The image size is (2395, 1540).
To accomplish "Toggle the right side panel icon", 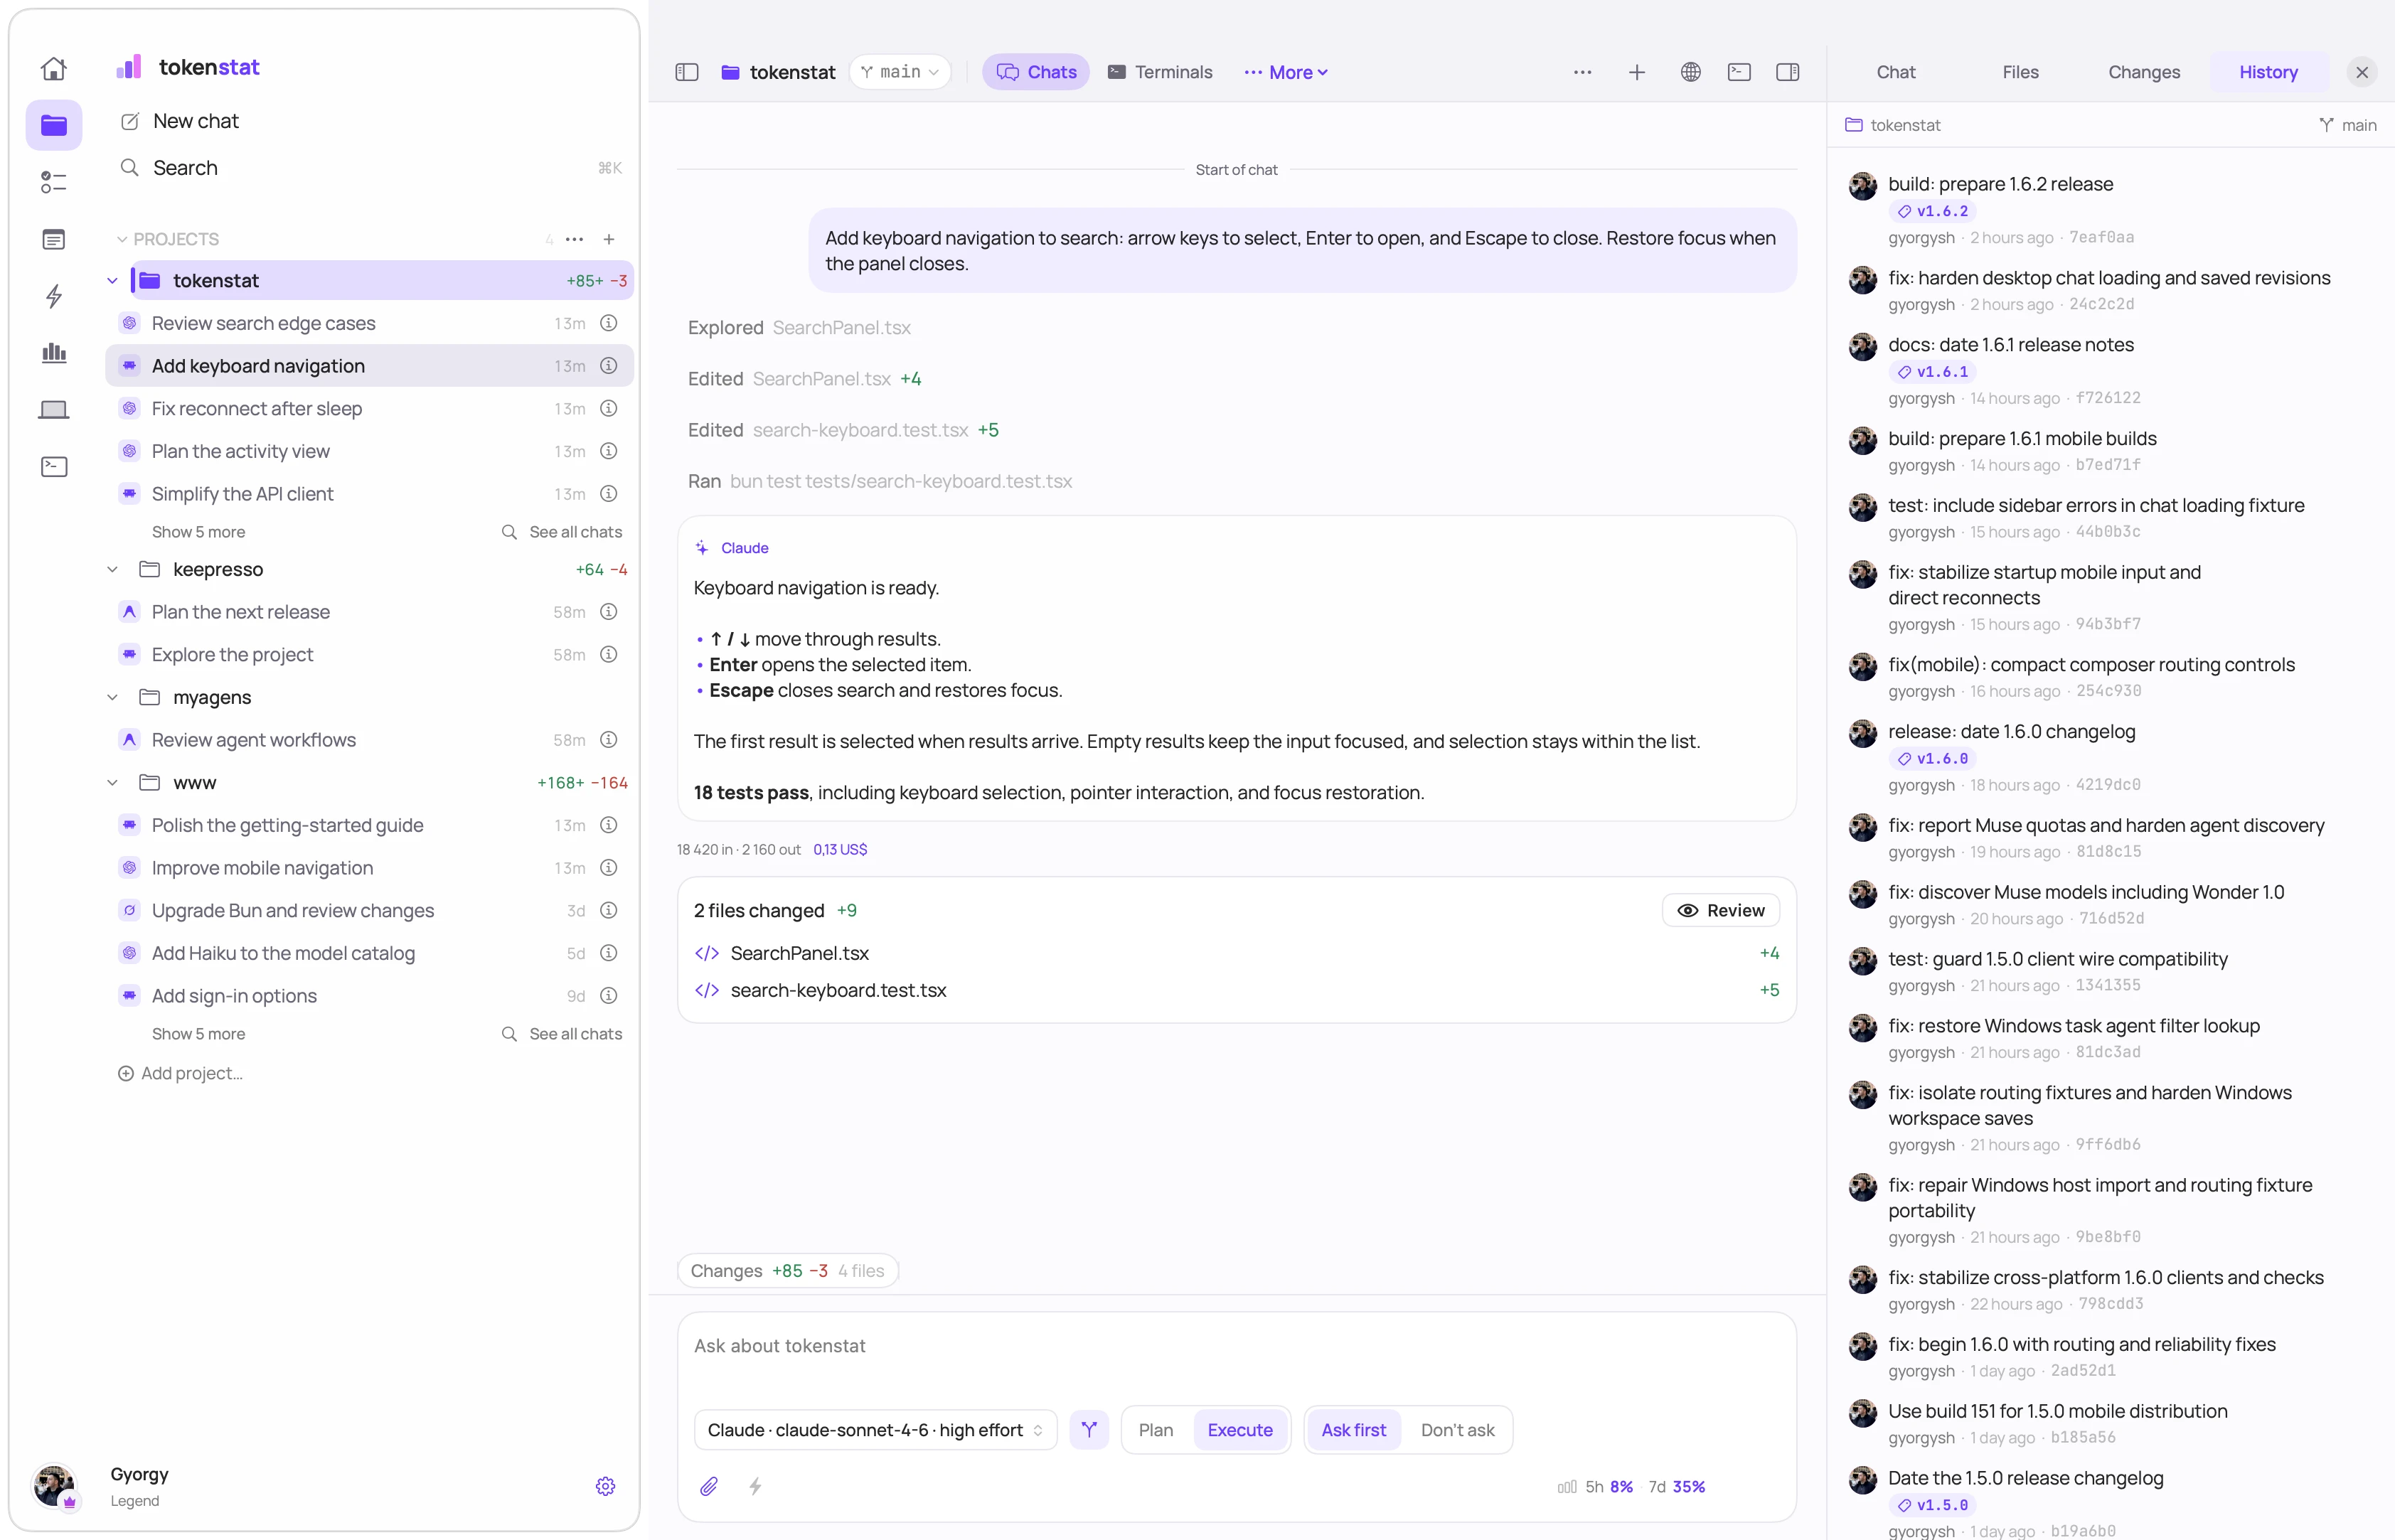I will coord(1788,72).
